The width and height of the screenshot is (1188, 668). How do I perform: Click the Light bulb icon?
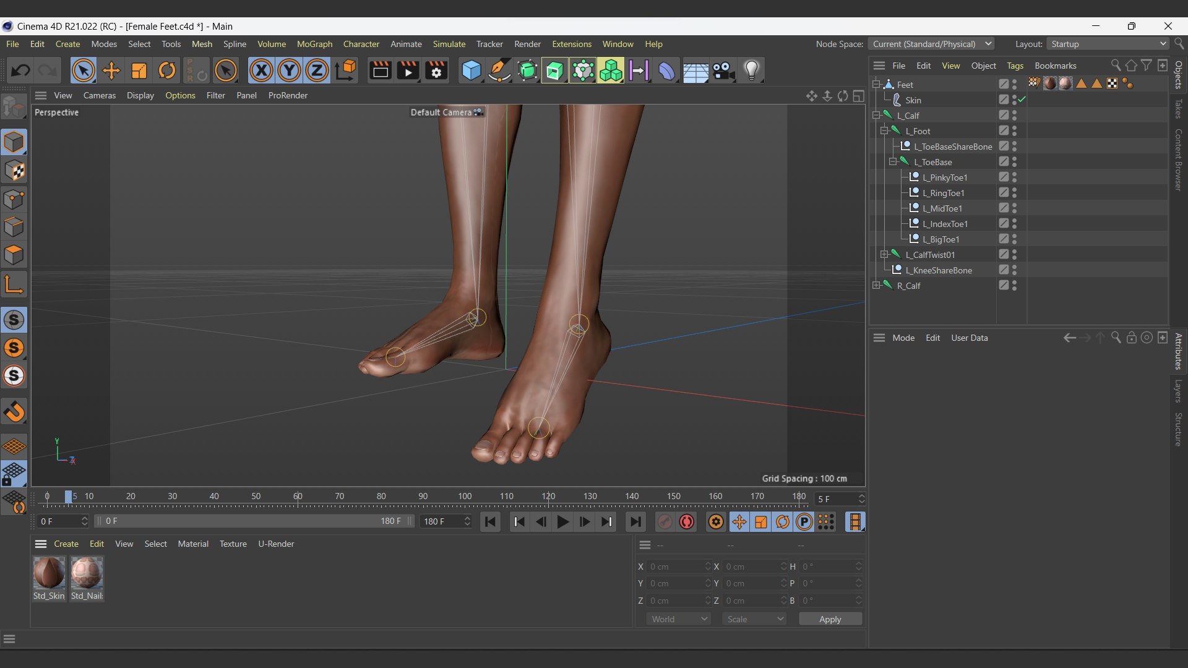click(752, 71)
